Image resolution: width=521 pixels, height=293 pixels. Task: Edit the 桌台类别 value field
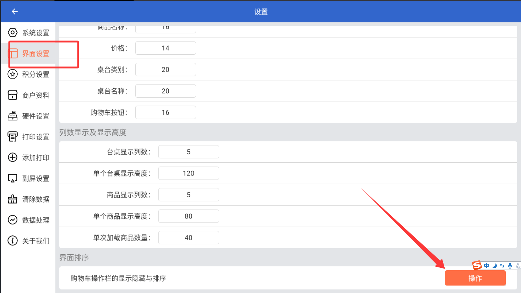click(x=165, y=70)
